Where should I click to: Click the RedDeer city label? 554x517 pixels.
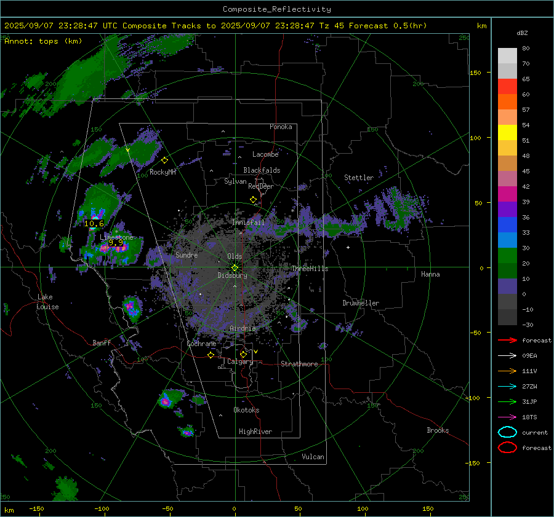pos(261,186)
